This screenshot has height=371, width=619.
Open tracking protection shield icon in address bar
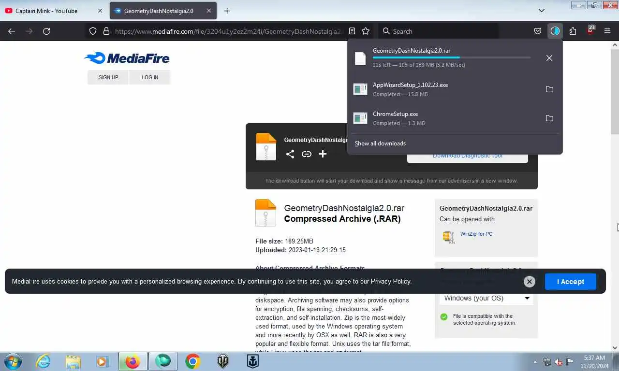[93, 31]
